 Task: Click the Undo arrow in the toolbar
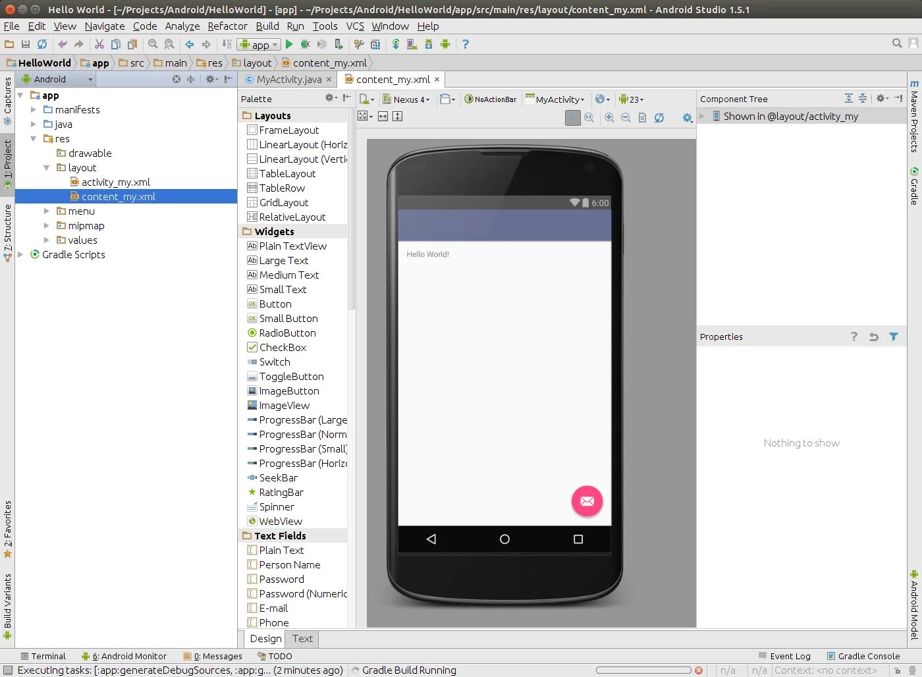click(x=63, y=44)
